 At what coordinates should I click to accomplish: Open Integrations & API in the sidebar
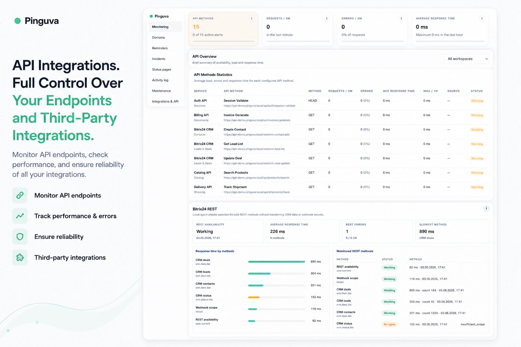pos(165,101)
